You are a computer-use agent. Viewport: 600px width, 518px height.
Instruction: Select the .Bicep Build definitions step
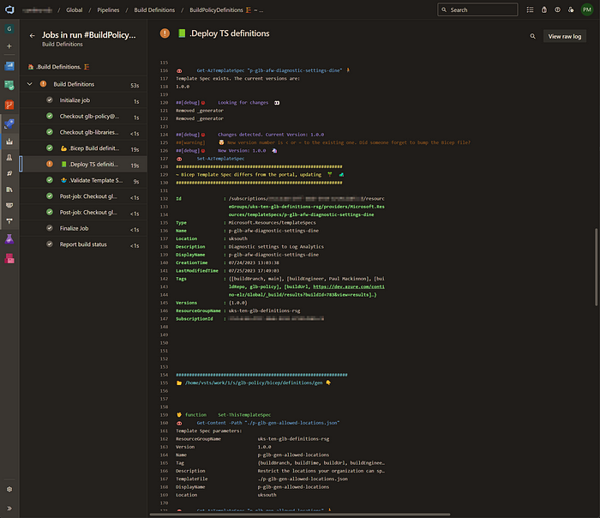tap(83, 148)
